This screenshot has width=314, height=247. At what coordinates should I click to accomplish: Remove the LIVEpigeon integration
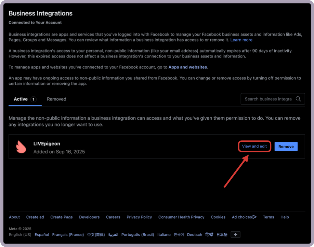(286, 147)
